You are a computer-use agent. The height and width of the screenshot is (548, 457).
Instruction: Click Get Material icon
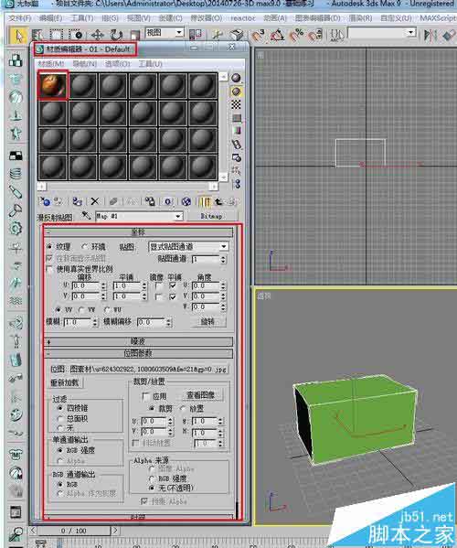click(45, 201)
